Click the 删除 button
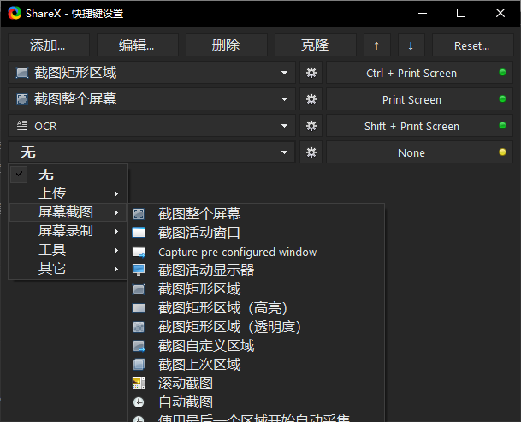 (x=226, y=45)
